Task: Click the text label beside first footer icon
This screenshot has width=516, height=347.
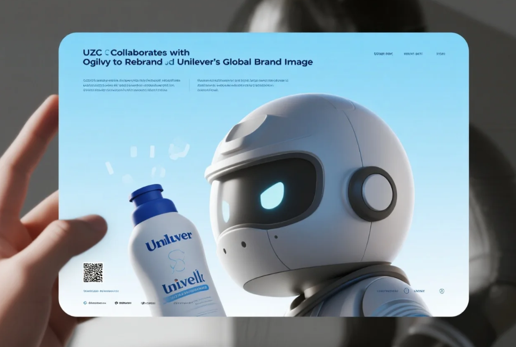Action: click(97, 303)
